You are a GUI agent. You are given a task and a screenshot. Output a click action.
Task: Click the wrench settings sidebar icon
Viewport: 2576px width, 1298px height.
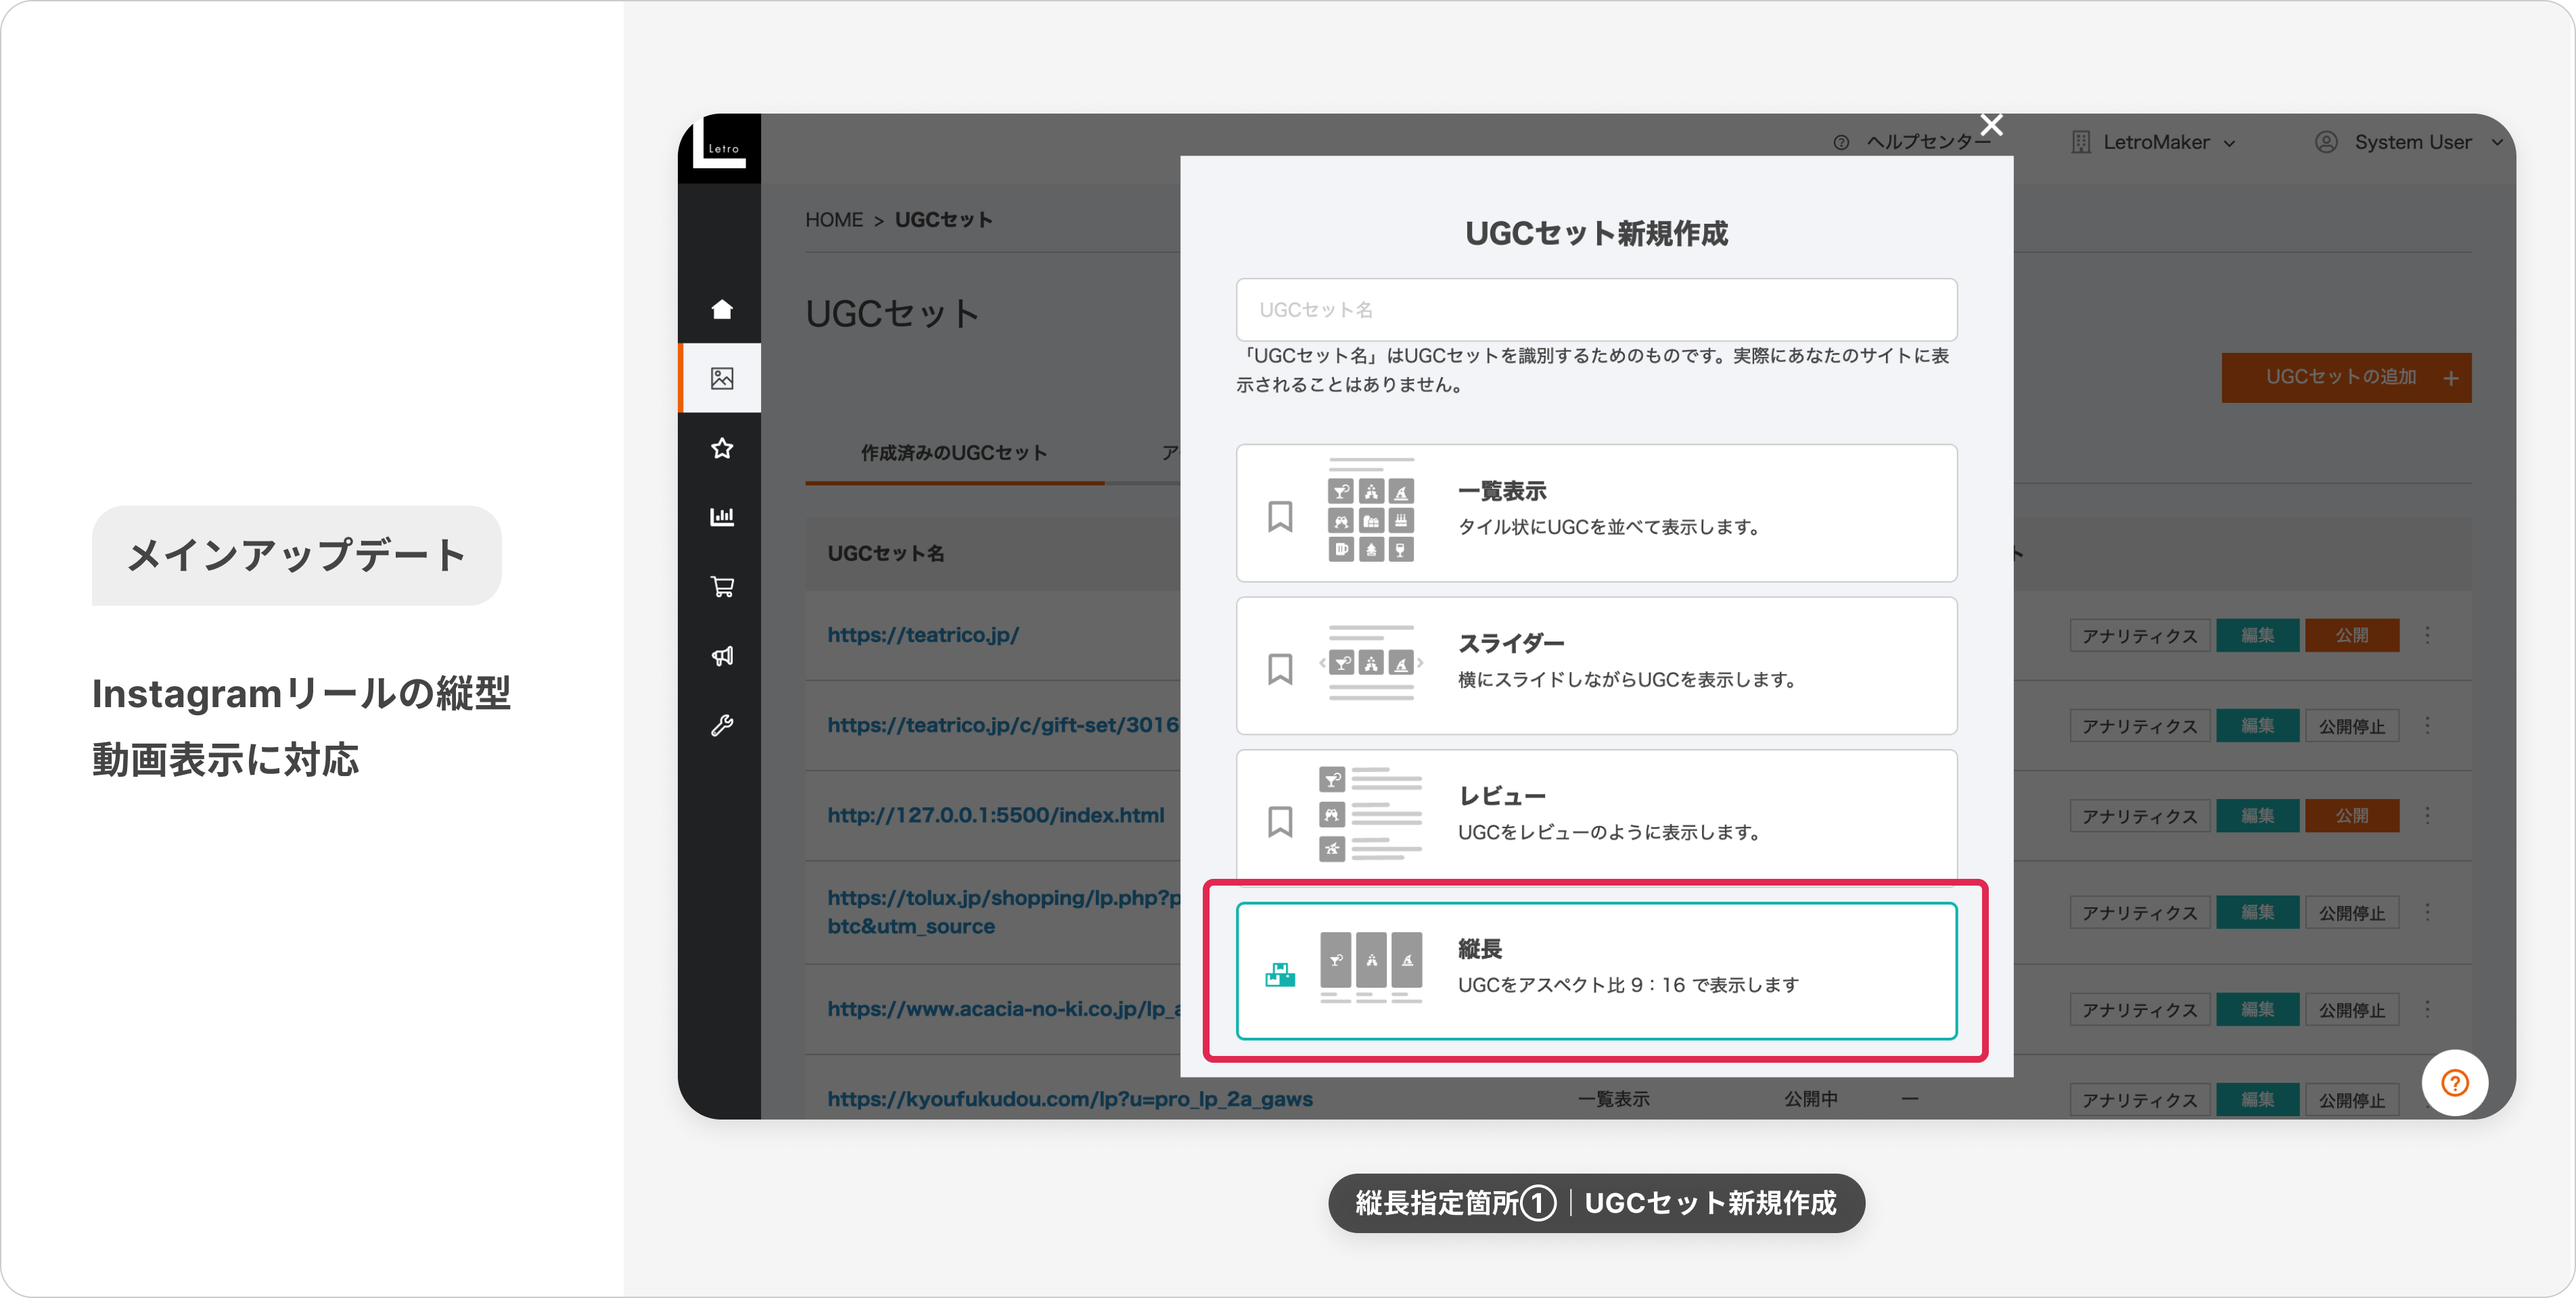pyautogui.click(x=721, y=725)
